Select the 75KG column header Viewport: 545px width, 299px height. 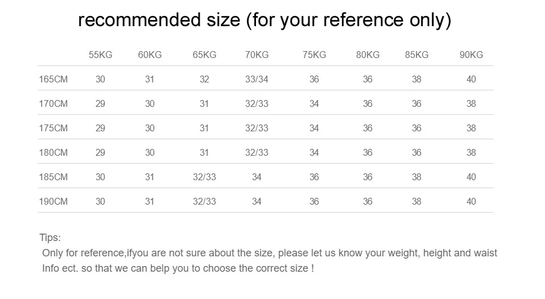314,55
